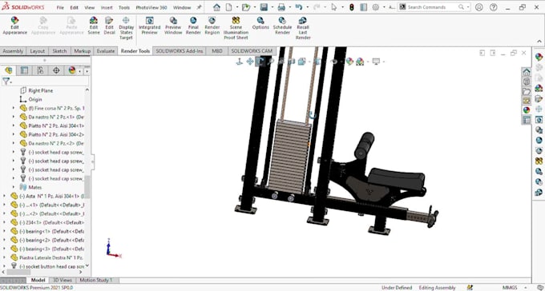Open the PropertyManager tab
This screenshot has height=291, width=545.
tap(24, 70)
